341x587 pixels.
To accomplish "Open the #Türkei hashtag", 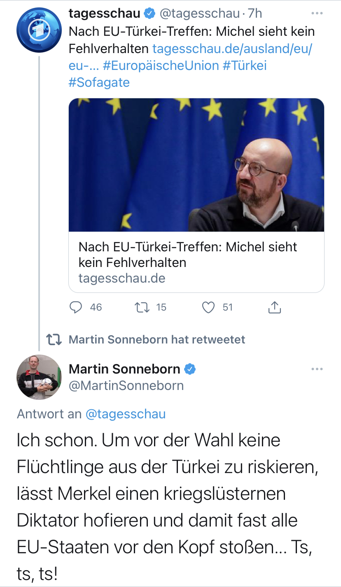I will click(245, 65).
